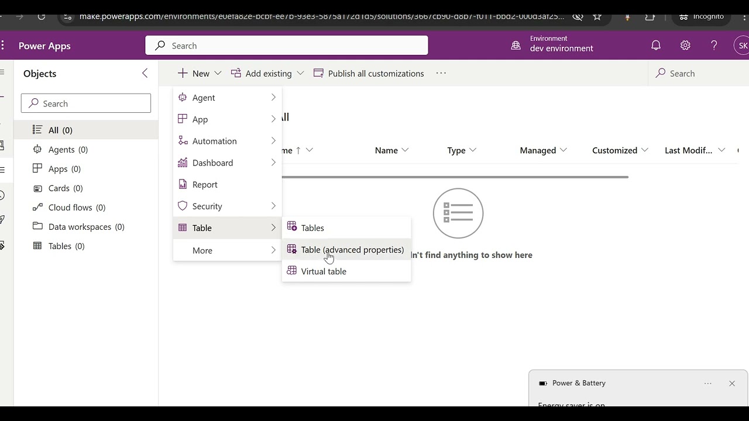Choose Security from the New menu

click(228, 206)
